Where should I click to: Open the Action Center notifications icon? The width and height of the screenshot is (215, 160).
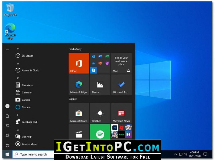click(205, 154)
